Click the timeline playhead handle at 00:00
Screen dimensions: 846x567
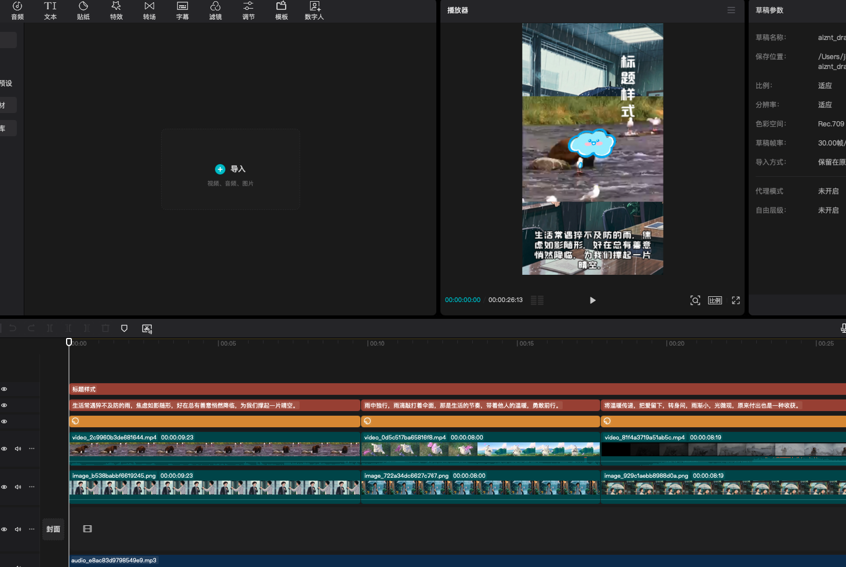click(x=69, y=343)
